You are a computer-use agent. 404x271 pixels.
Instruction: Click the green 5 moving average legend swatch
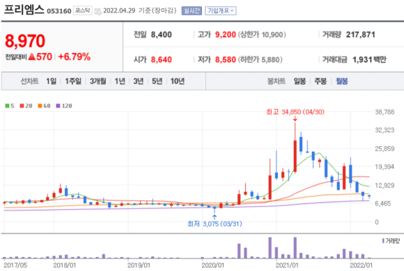[7, 106]
